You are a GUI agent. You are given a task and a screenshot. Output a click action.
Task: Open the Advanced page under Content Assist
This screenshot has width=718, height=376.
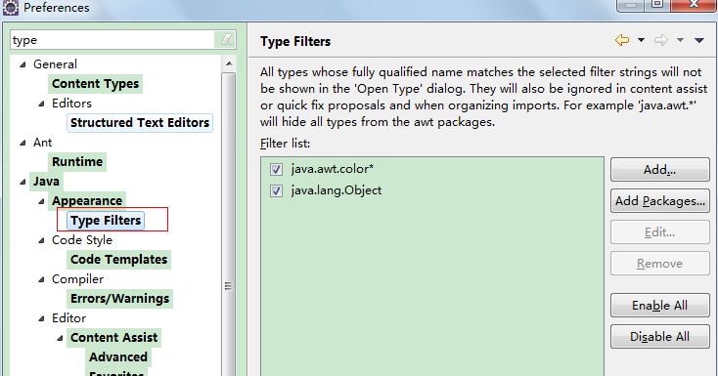click(118, 356)
